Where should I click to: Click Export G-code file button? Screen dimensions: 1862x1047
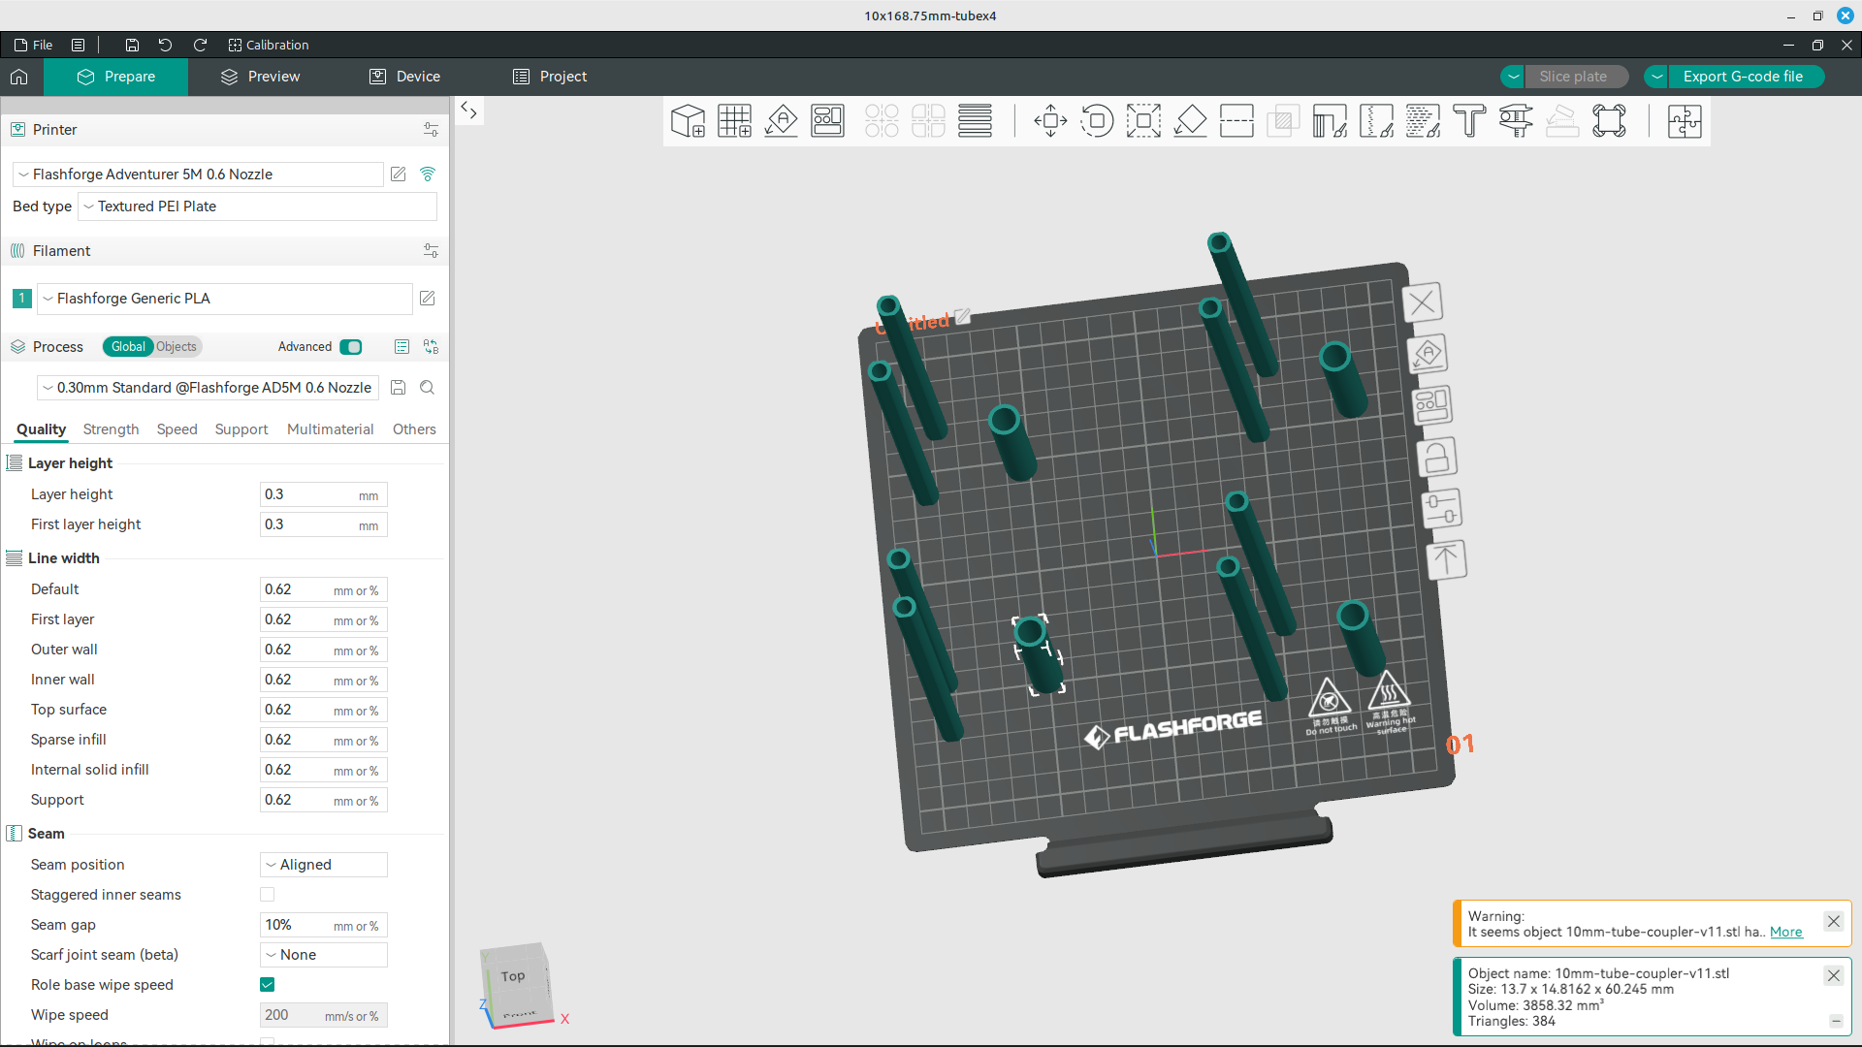tap(1744, 77)
